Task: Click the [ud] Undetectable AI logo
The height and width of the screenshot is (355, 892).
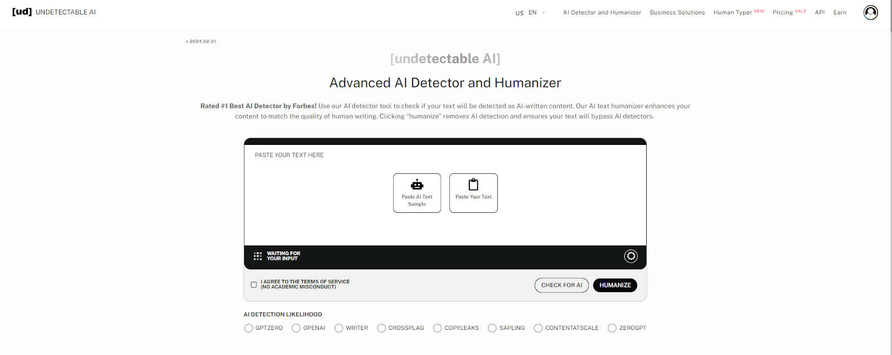Action: [x=54, y=12]
